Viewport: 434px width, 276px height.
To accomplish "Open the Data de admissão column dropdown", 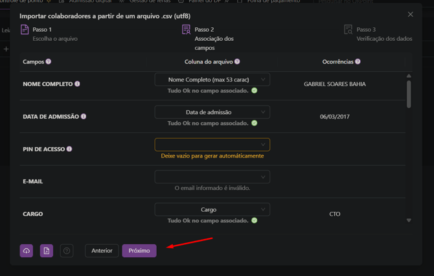I will [x=212, y=112].
